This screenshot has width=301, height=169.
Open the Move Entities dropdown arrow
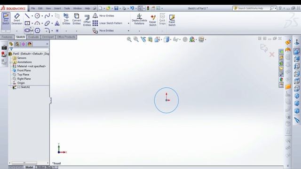point(128,31)
